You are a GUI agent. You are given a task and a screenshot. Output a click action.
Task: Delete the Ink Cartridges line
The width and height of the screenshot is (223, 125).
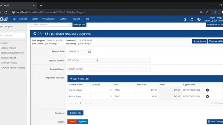(207, 90)
